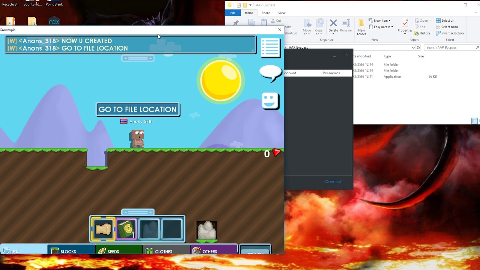This screenshot has height=270, width=480.
Task: Open the Easy access dropdown
Action: coord(381,27)
